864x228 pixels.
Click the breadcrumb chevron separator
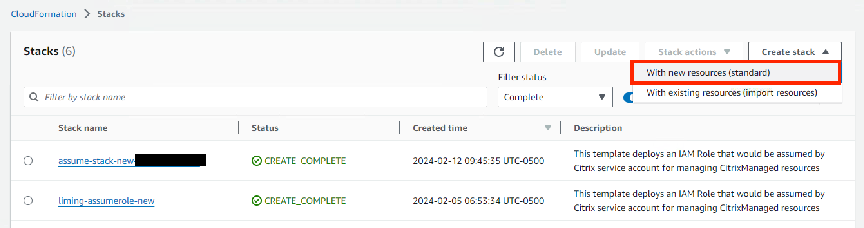[x=87, y=14]
